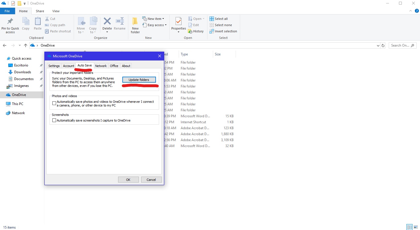Open the Easy access dropdown
This screenshot has height=230, width=420.
tap(154, 25)
